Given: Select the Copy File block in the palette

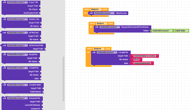Looking at the screenshot, I should tap(34, 2).
